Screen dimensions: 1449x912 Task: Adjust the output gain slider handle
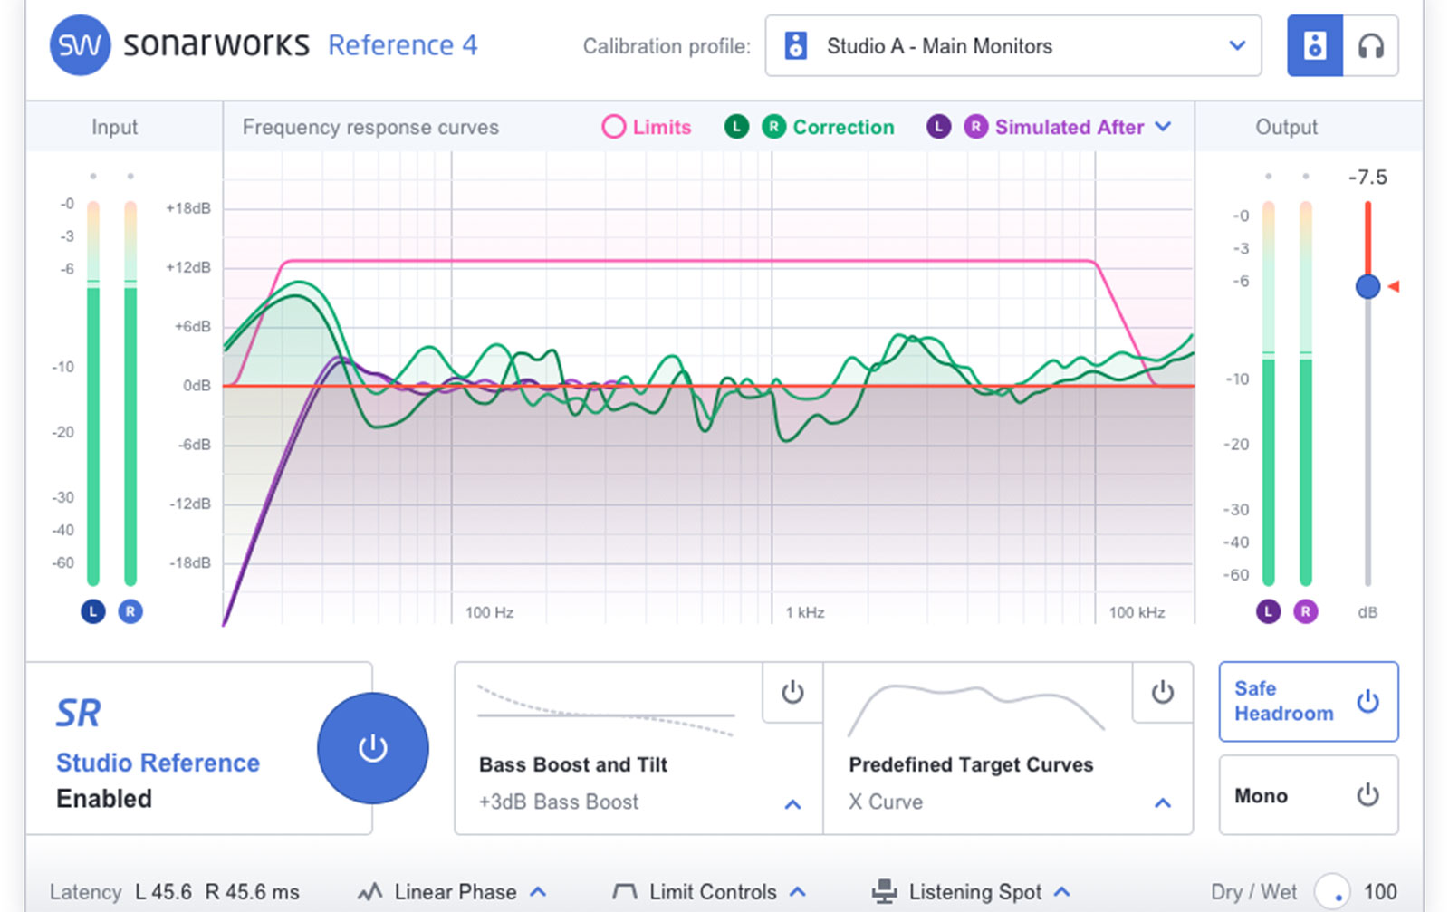point(1367,286)
